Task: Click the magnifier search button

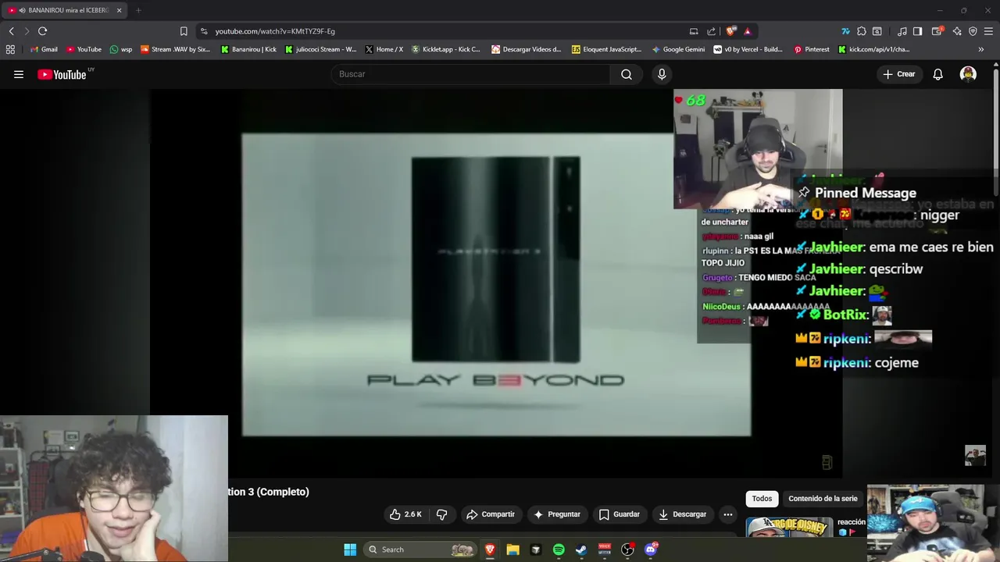Action: pyautogui.click(x=627, y=74)
